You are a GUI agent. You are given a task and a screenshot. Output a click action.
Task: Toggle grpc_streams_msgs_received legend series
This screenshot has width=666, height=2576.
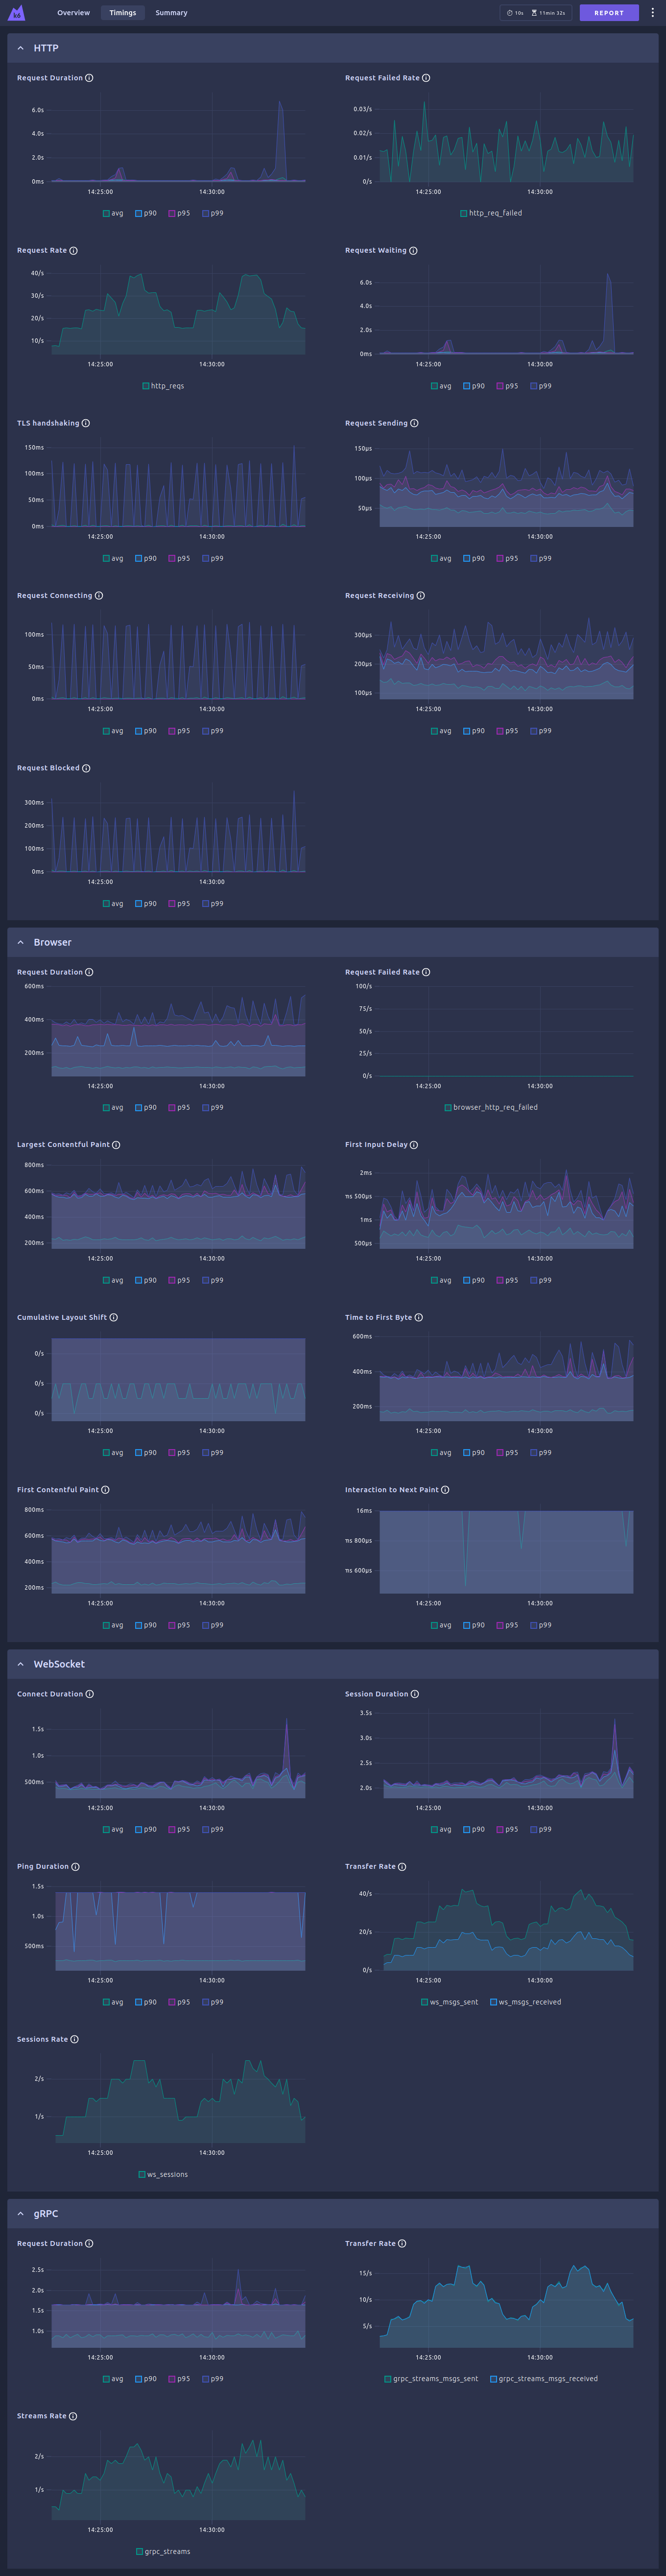(544, 2379)
